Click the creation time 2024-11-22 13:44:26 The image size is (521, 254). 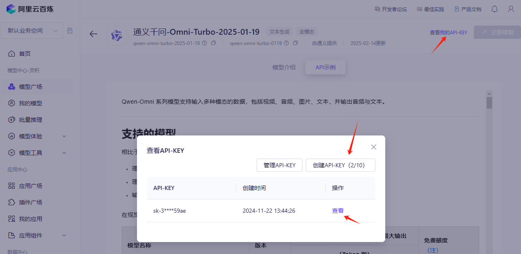click(x=269, y=211)
